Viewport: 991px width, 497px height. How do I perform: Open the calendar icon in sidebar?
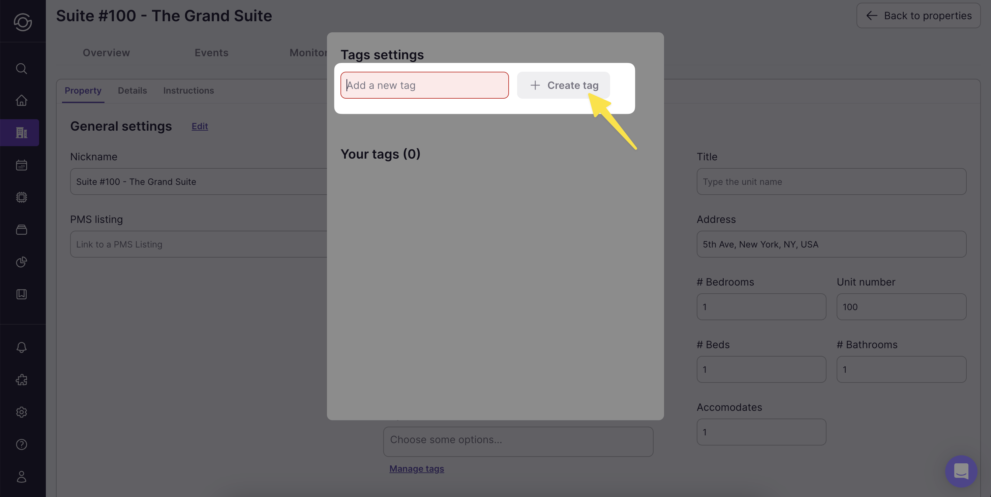pyautogui.click(x=22, y=165)
